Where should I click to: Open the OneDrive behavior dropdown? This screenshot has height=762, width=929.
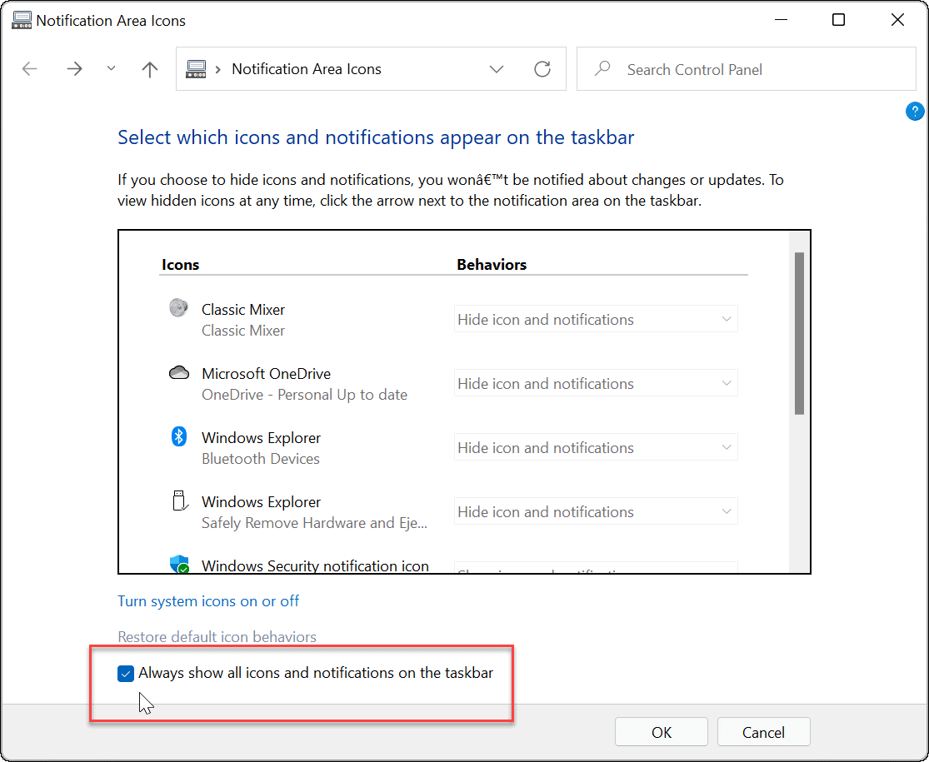point(595,382)
